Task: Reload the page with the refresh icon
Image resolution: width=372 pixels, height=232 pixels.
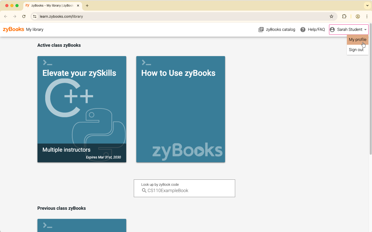Action: (24, 16)
